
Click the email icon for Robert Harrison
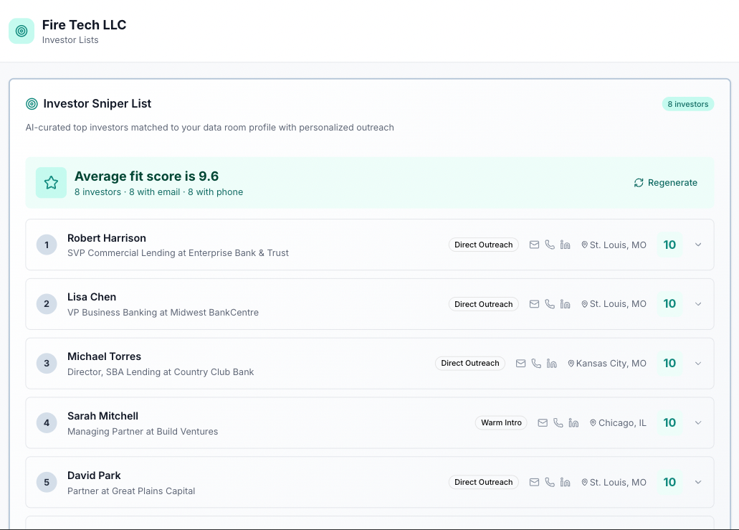pyautogui.click(x=534, y=245)
